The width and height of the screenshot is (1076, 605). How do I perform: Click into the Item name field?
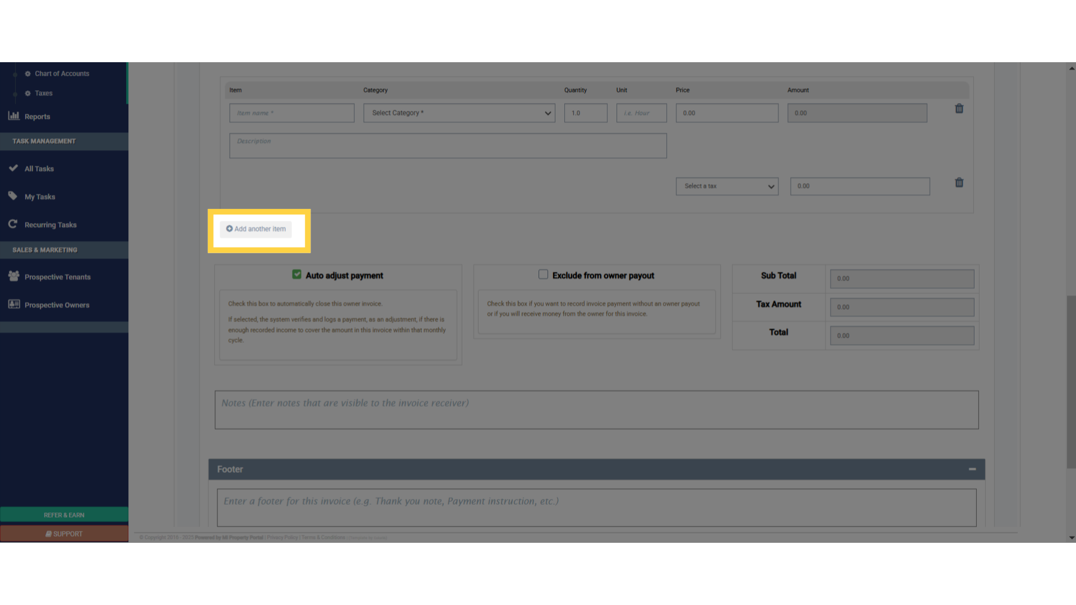[x=291, y=113]
